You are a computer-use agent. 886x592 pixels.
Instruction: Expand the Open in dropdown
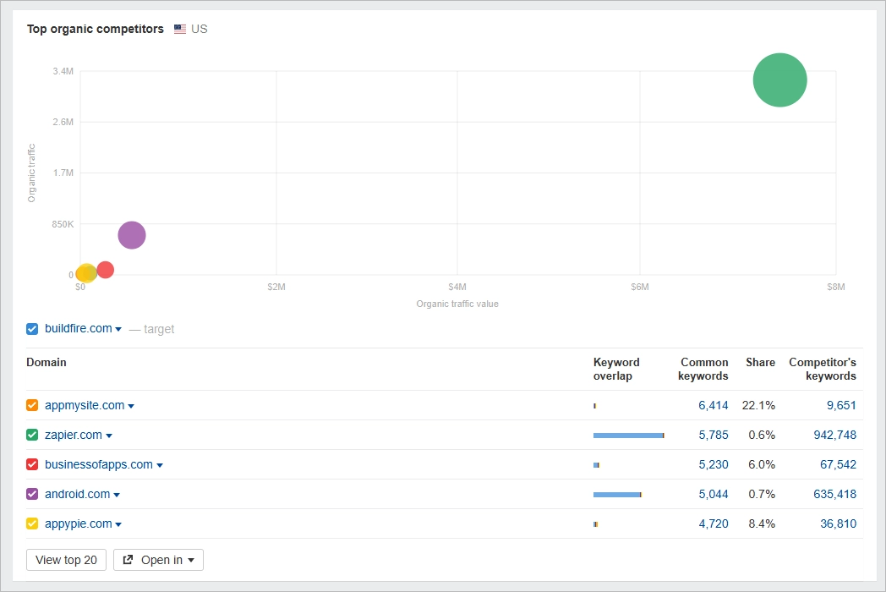pos(189,559)
